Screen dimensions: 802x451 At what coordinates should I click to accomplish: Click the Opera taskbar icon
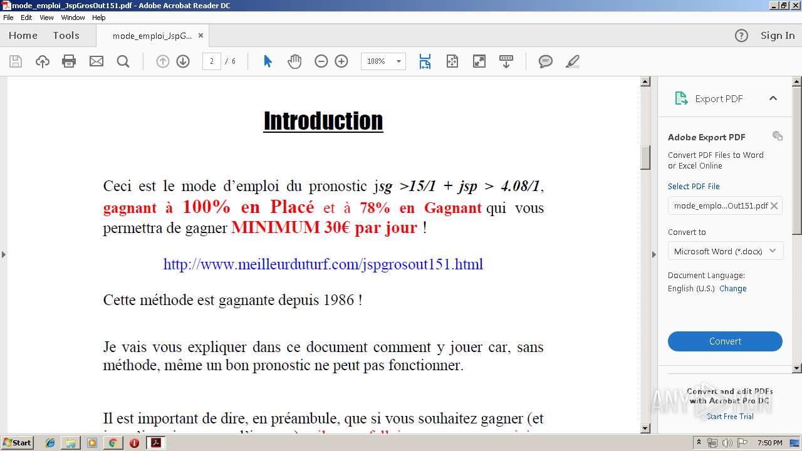coord(134,443)
